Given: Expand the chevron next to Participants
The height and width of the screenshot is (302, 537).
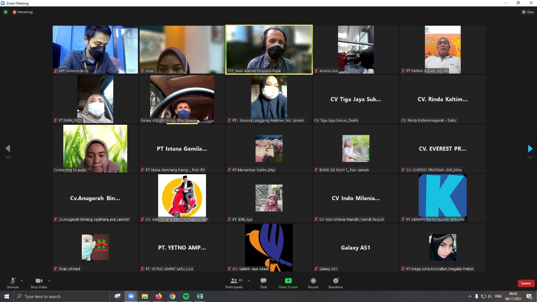Looking at the screenshot, I should pos(249,281).
